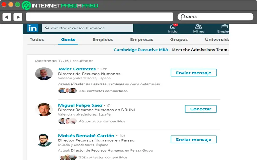Click the search magnifier in LinkedIn search box
Image resolution: width=257 pixels, height=160 pixels.
[47, 28]
